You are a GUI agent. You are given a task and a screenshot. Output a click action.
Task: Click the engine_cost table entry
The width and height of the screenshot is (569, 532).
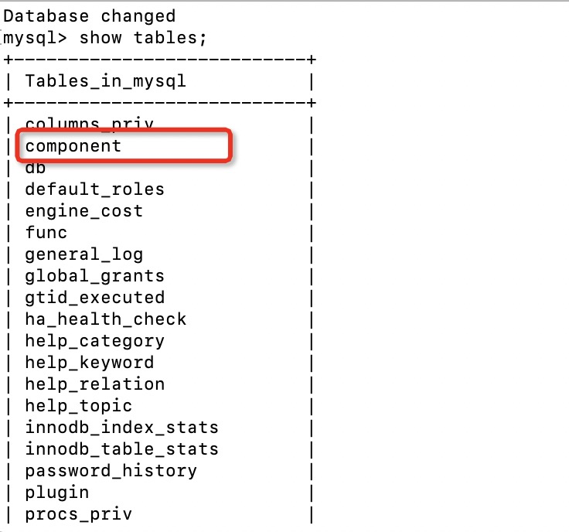[83, 210]
